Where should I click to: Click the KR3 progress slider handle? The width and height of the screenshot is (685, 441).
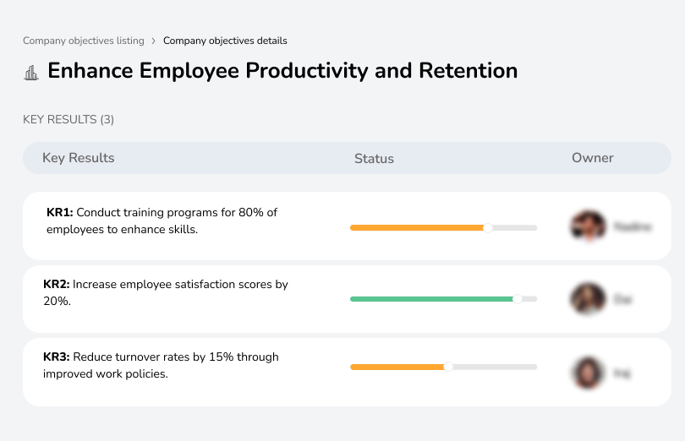pyautogui.click(x=448, y=367)
